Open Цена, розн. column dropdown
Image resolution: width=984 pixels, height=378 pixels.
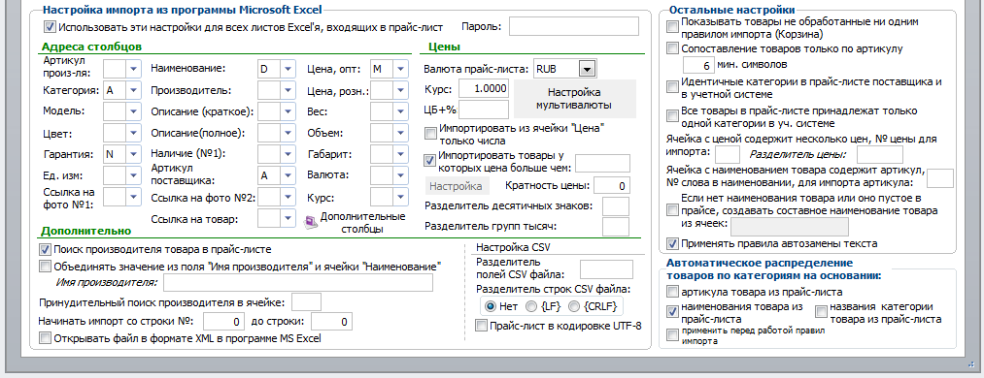click(x=400, y=91)
